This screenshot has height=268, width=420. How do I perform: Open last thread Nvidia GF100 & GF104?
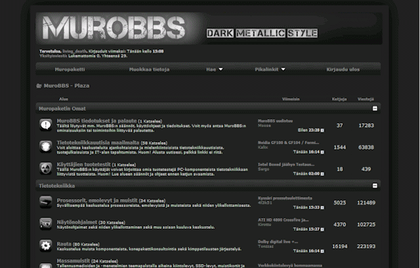click(x=288, y=142)
